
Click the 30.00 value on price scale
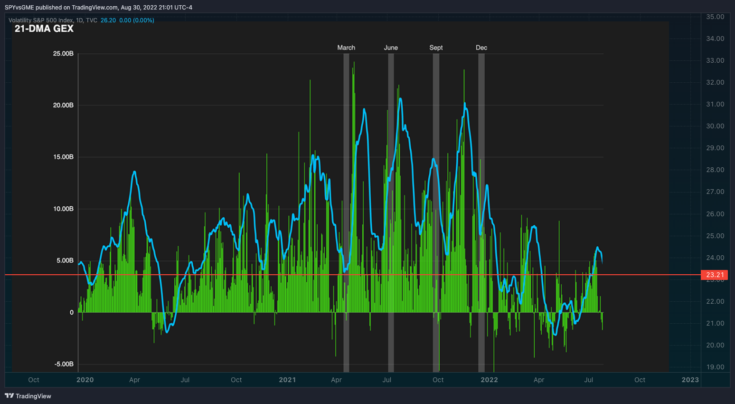tap(715, 126)
